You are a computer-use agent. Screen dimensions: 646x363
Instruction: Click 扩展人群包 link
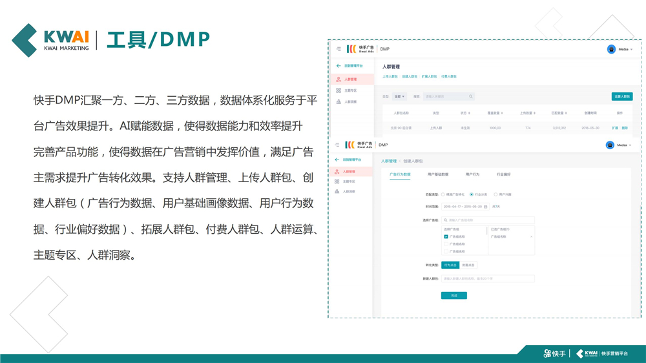[430, 76]
